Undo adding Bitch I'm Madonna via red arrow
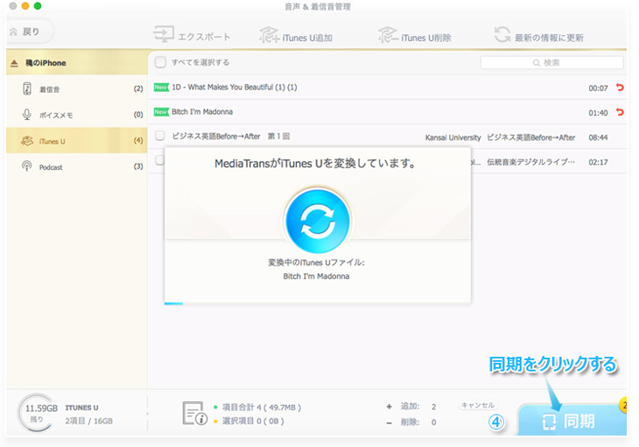The height and width of the screenshot is (447, 639). tap(620, 111)
